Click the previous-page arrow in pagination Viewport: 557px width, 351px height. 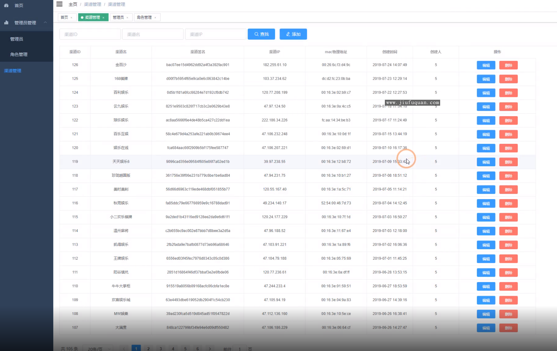point(124,349)
